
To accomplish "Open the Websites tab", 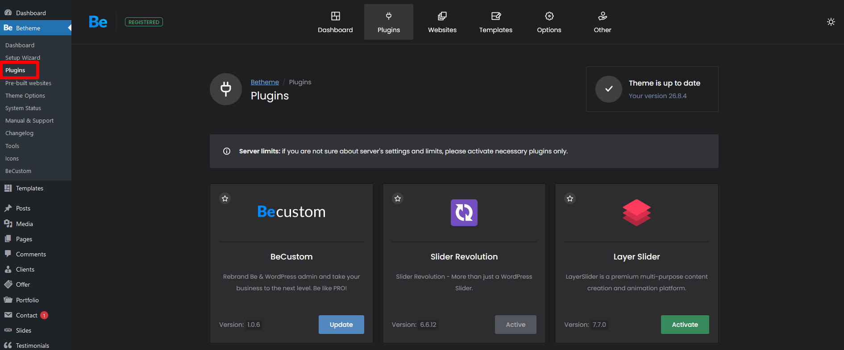I will 442,22.
